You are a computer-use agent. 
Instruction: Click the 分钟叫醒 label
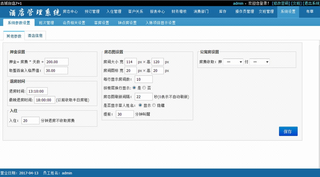pyautogui.click(x=143, y=114)
